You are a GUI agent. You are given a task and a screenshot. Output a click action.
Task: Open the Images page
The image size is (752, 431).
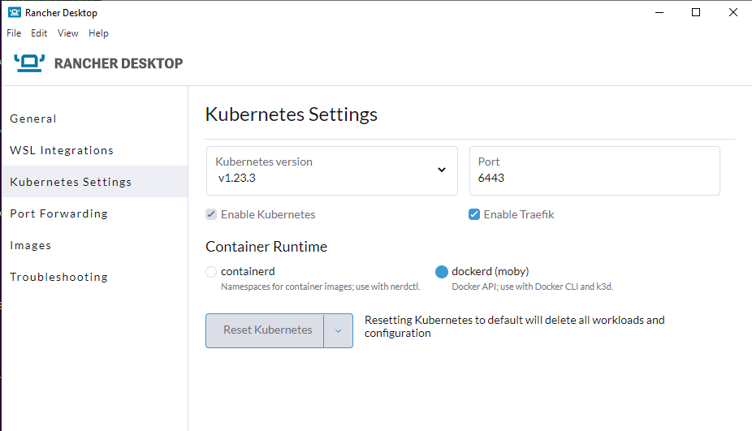coord(95,245)
